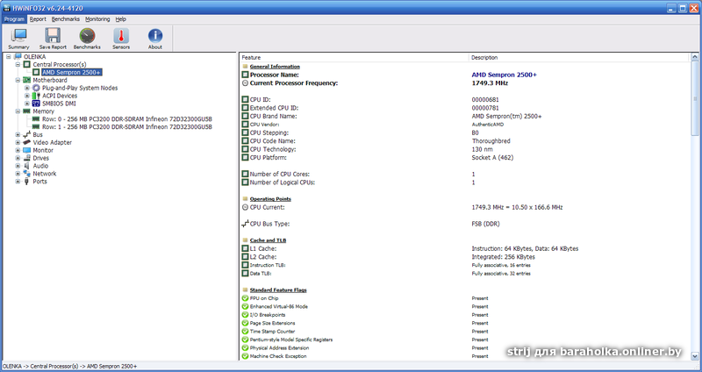Click the Monitor icon in tree
Screen dimensions: 702x372
[27, 150]
